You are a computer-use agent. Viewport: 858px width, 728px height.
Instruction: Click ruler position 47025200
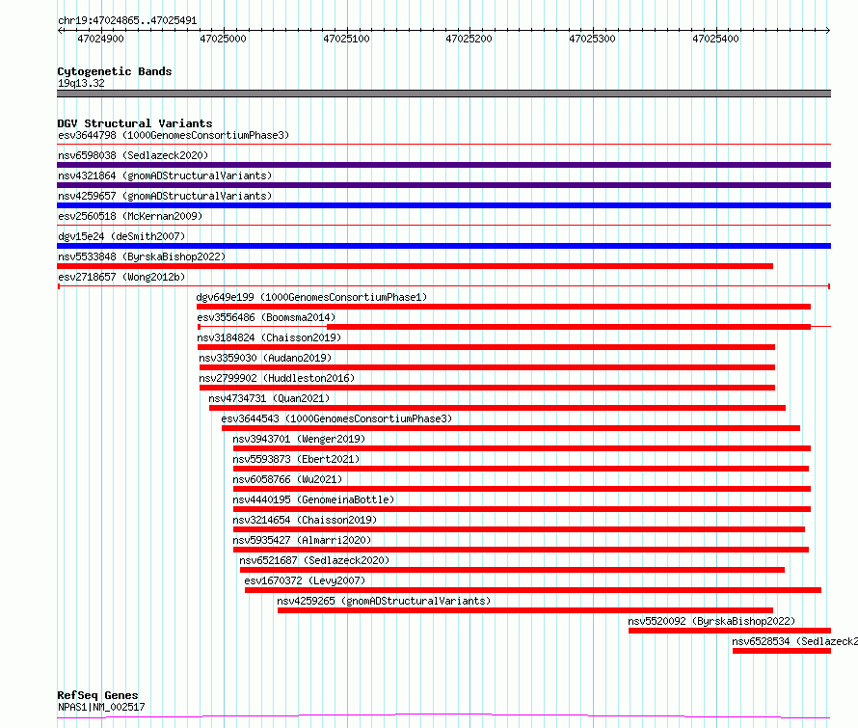469,39
